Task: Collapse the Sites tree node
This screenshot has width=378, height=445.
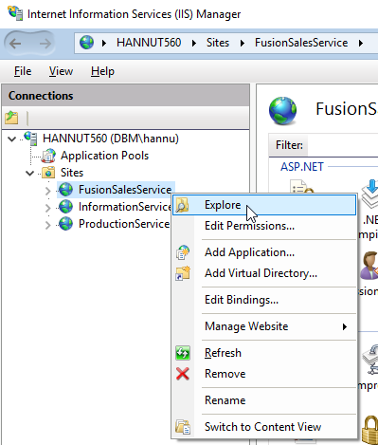Action: pos(29,173)
